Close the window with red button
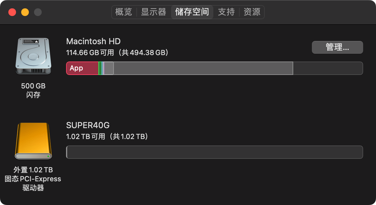376x205 pixels. (12, 12)
